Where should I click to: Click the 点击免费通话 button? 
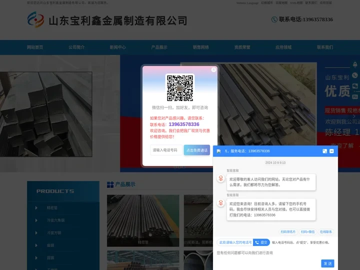pos(197,150)
